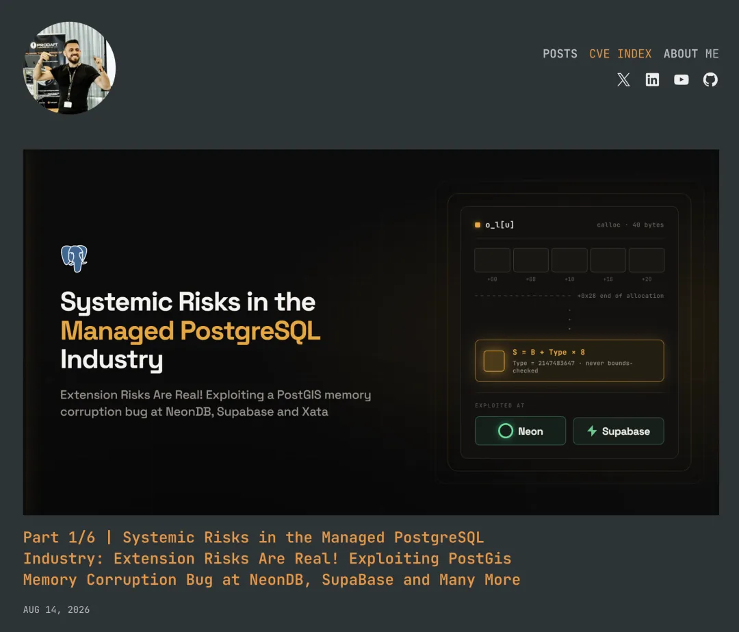Open the YouTube channel icon
The height and width of the screenshot is (632, 739).
point(681,79)
